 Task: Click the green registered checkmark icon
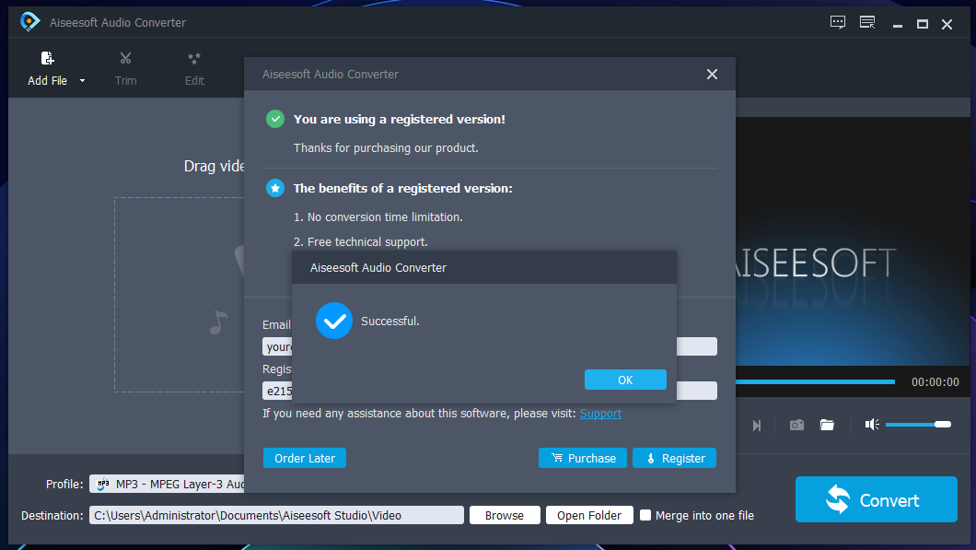point(275,119)
